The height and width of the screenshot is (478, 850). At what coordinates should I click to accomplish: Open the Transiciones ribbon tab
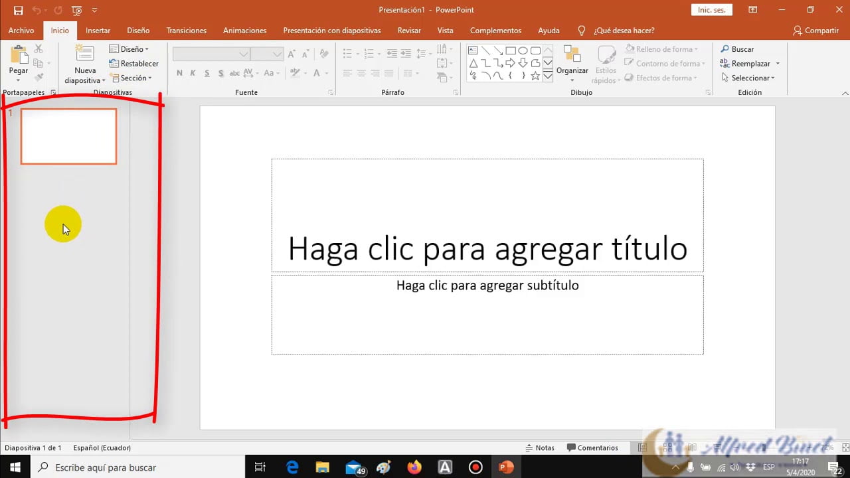pos(187,31)
